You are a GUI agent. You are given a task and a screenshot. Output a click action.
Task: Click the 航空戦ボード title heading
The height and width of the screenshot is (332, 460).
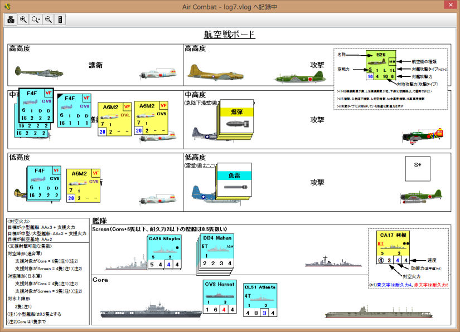pyautogui.click(x=229, y=35)
